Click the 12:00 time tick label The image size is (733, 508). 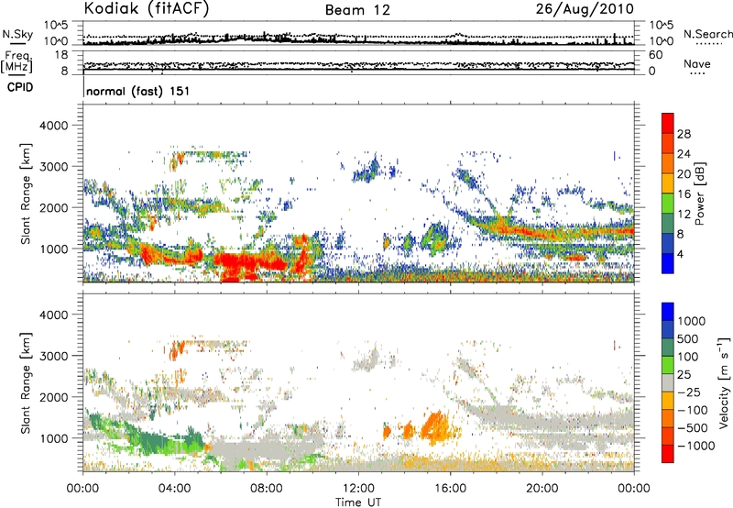click(358, 489)
